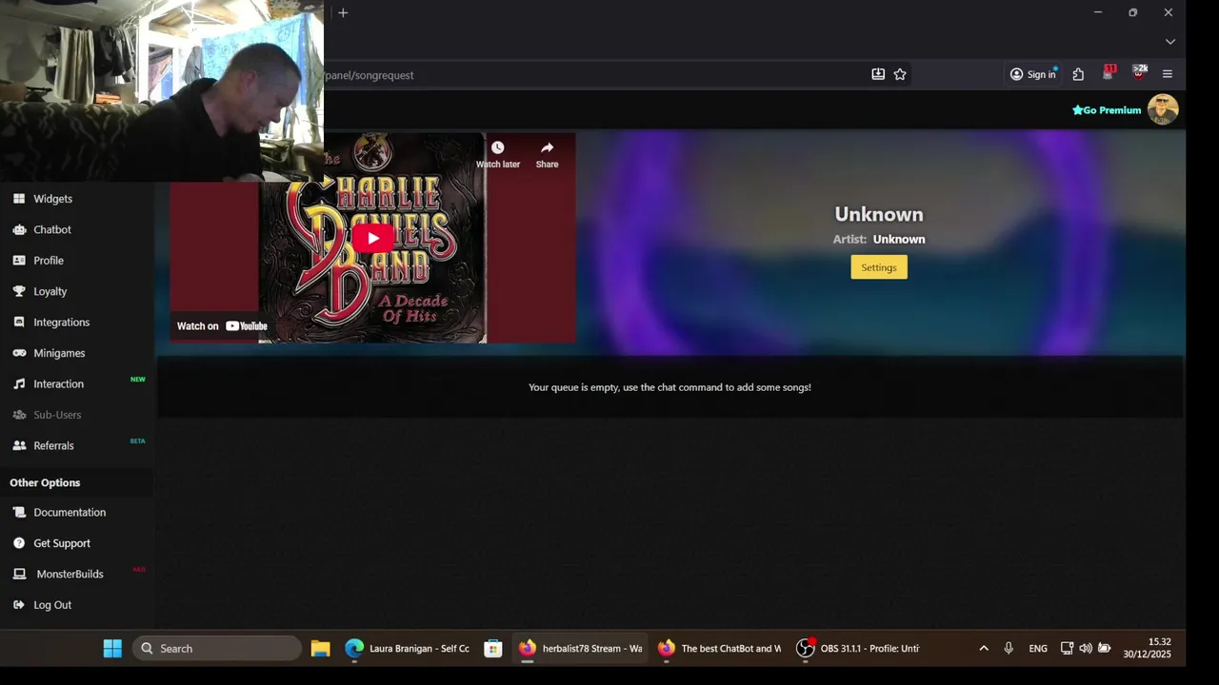Click Watch on YouTube link
The height and width of the screenshot is (685, 1219).
pyautogui.click(x=222, y=326)
